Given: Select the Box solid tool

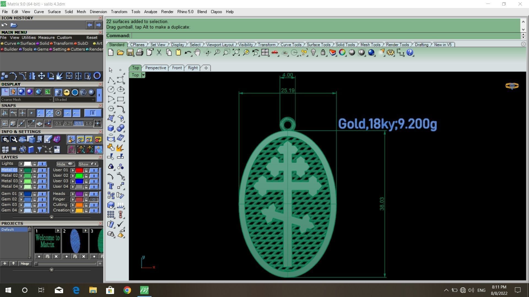Looking at the screenshot, I should [111, 128].
